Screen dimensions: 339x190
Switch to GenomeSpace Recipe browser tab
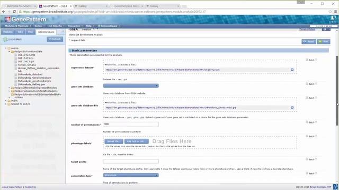coord(127,6)
